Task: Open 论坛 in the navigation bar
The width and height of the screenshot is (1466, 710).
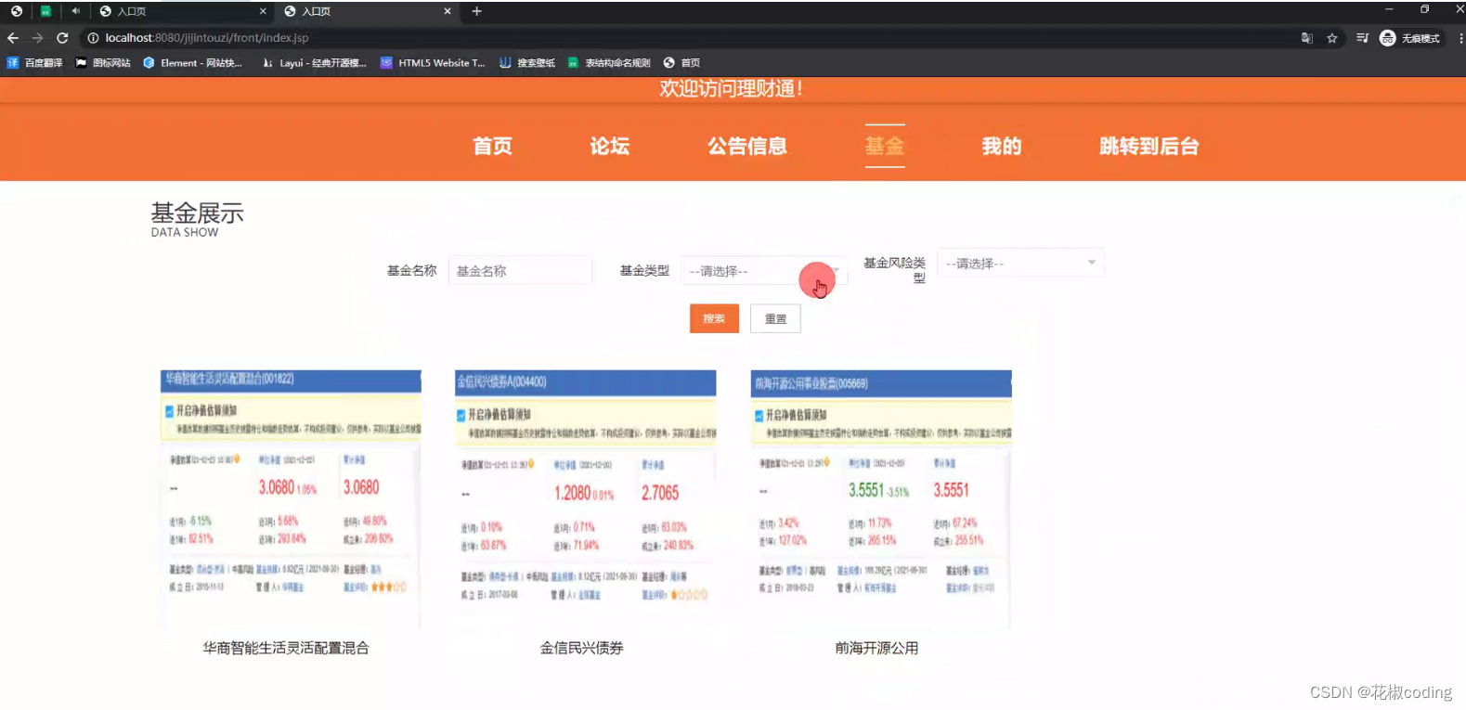Action: click(609, 147)
